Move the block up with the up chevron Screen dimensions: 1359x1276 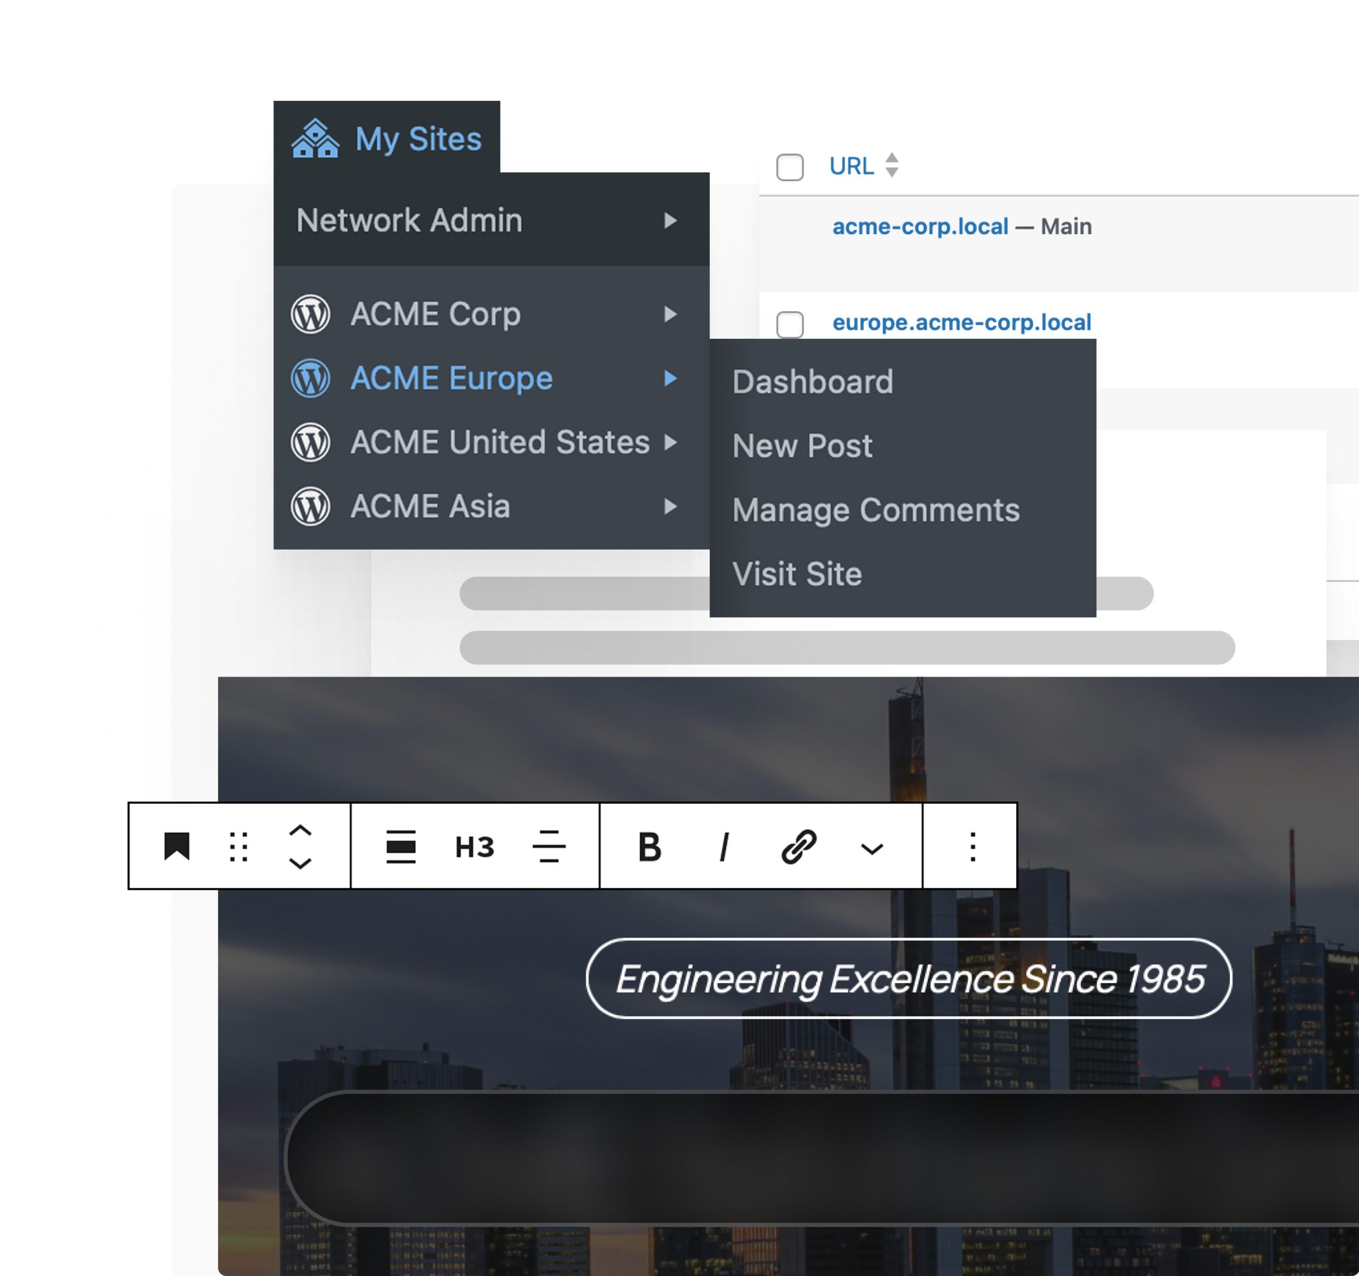[300, 831]
